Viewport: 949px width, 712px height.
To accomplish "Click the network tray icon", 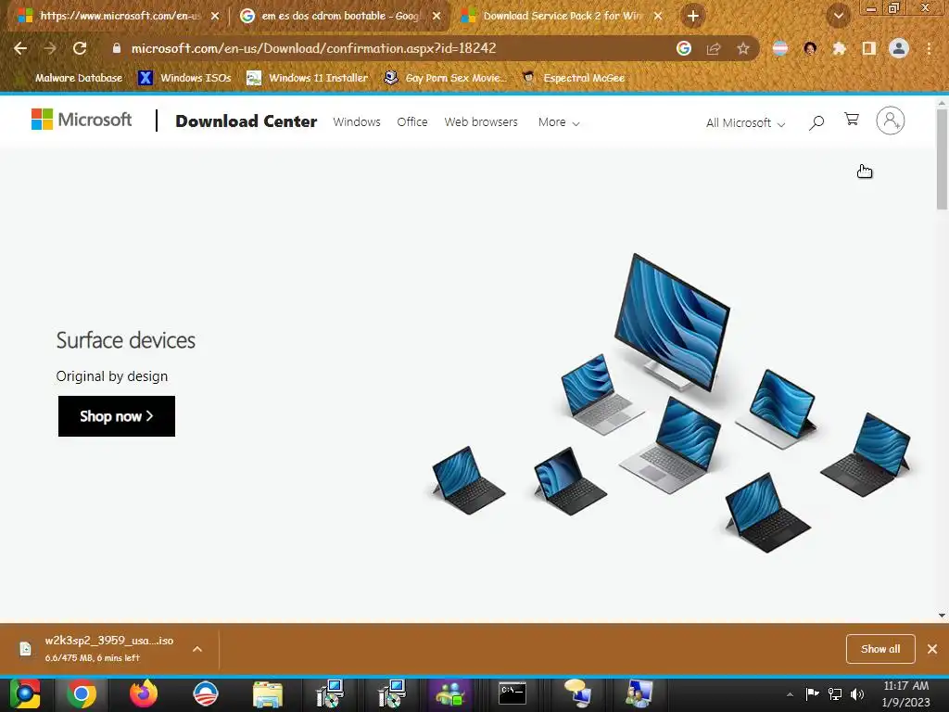I will [835, 694].
